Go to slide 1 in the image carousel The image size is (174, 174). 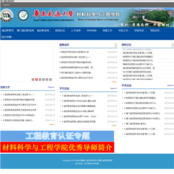tap(33, 79)
